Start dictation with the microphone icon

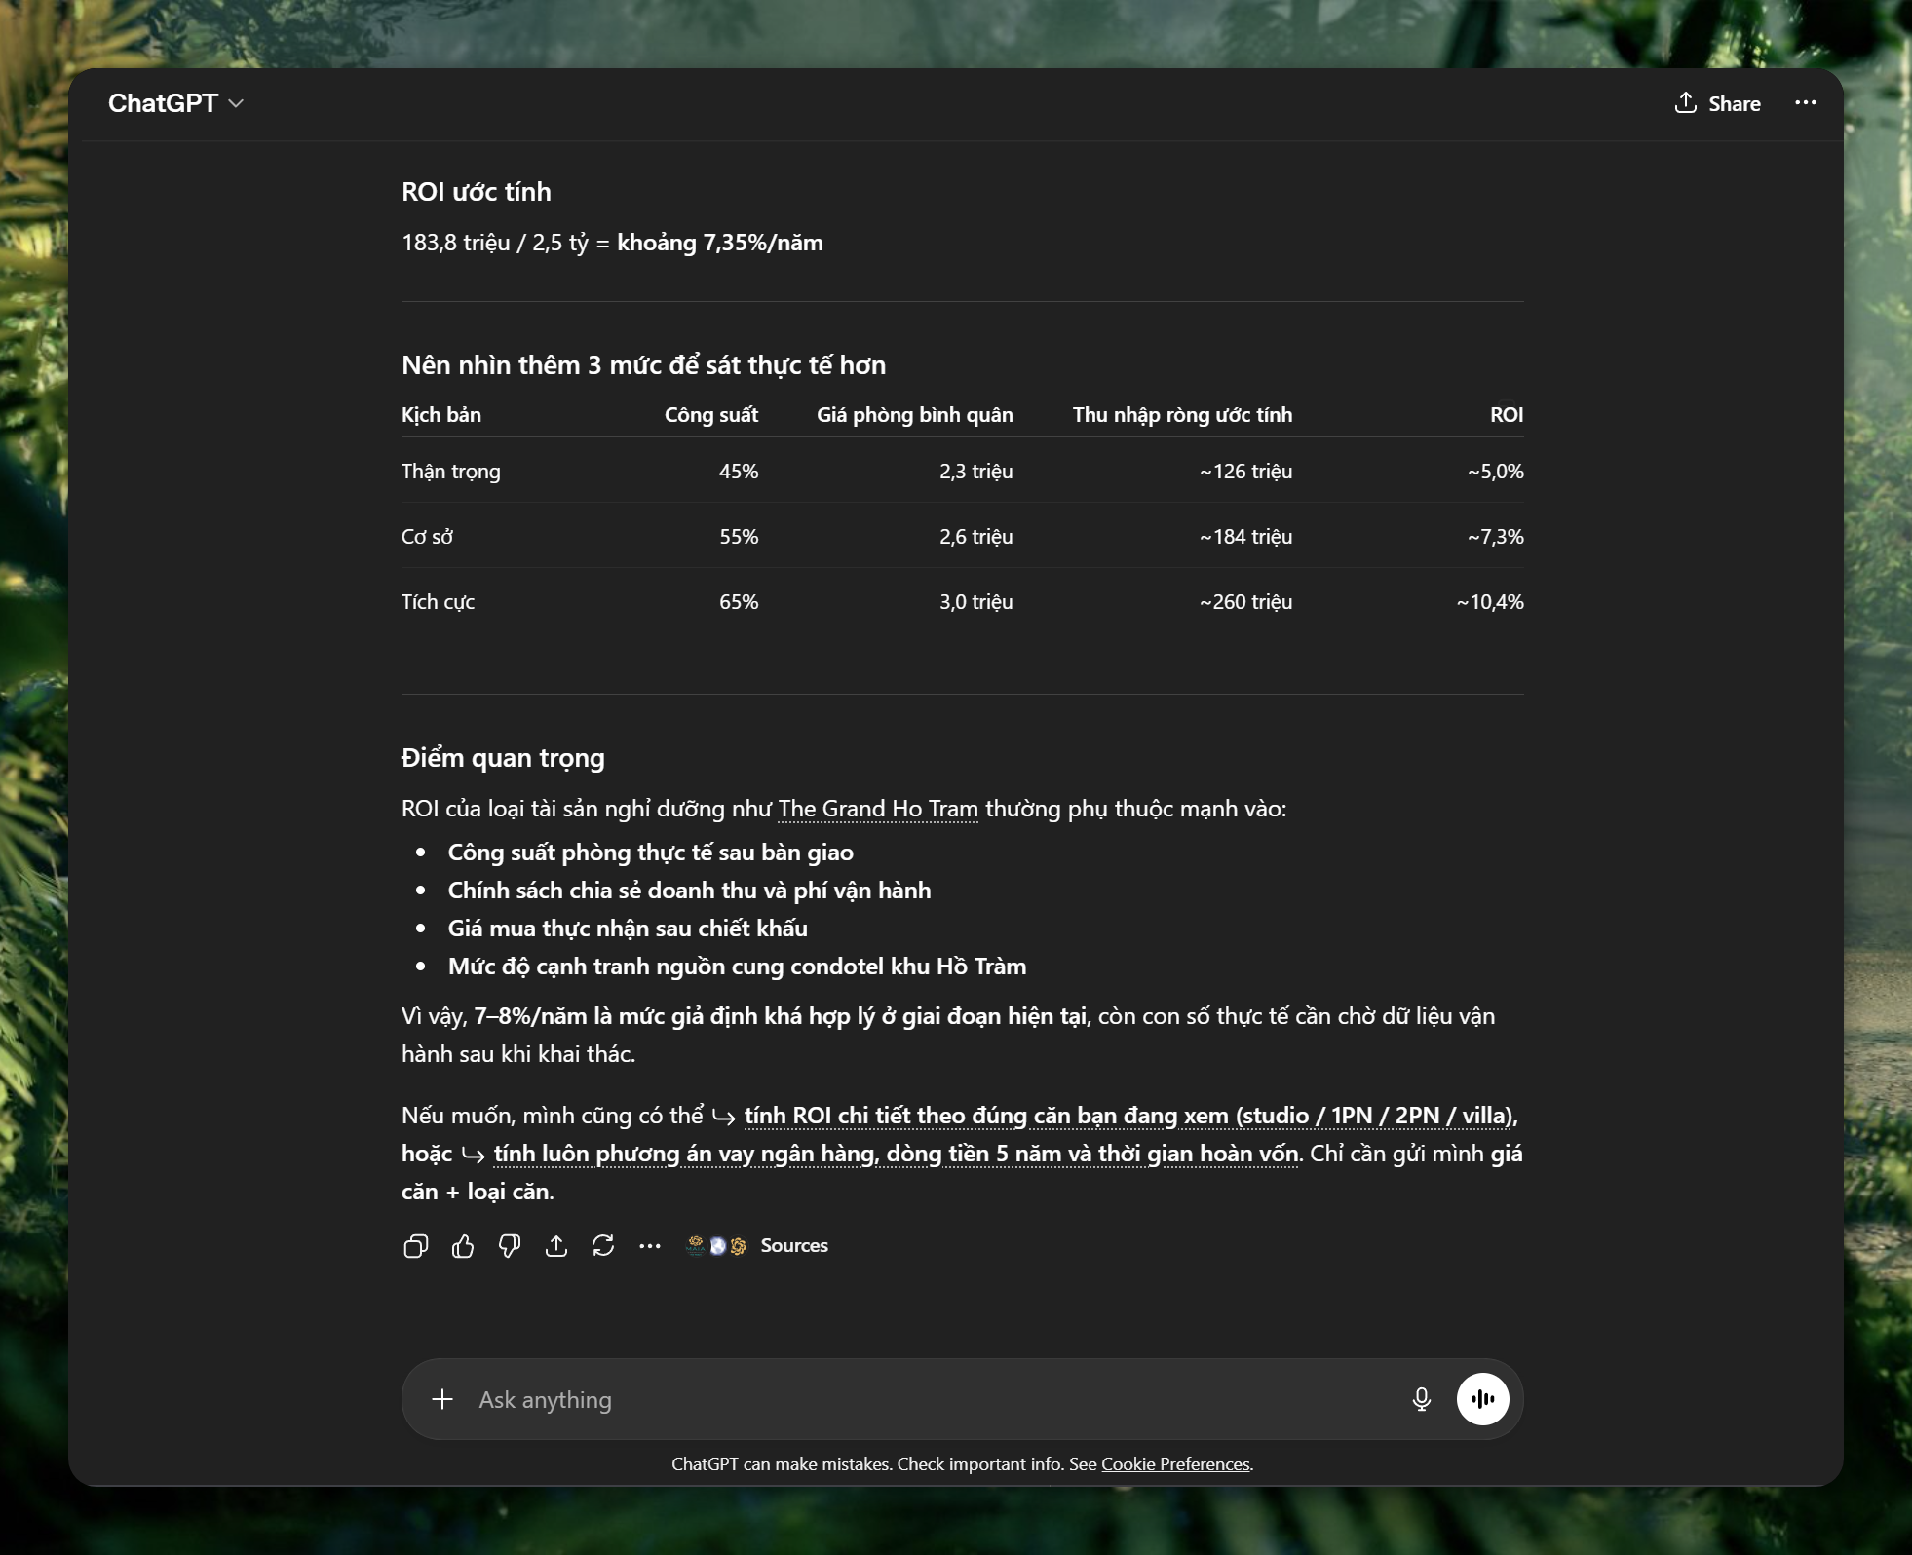tap(1422, 1400)
